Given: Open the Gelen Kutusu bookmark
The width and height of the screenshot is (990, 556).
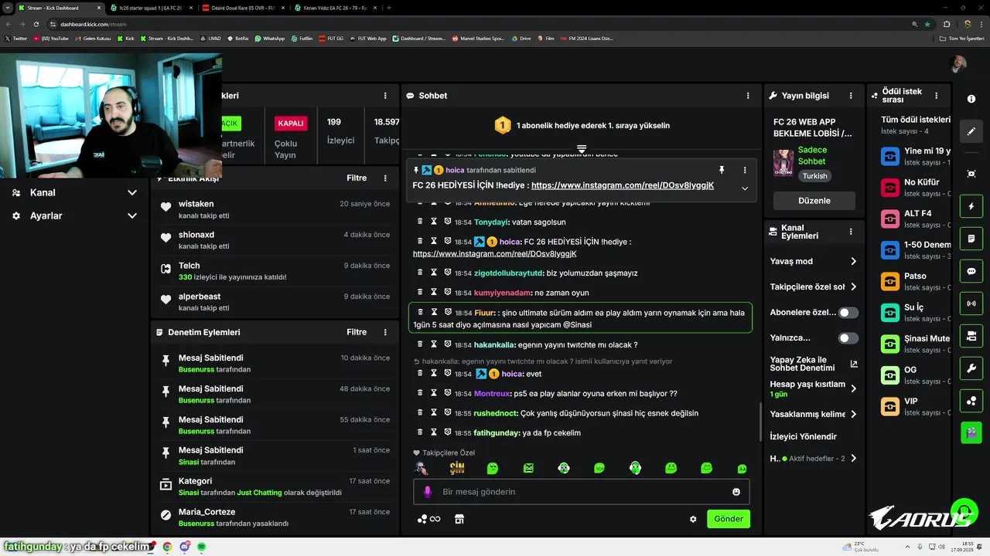Looking at the screenshot, I should pos(93,38).
